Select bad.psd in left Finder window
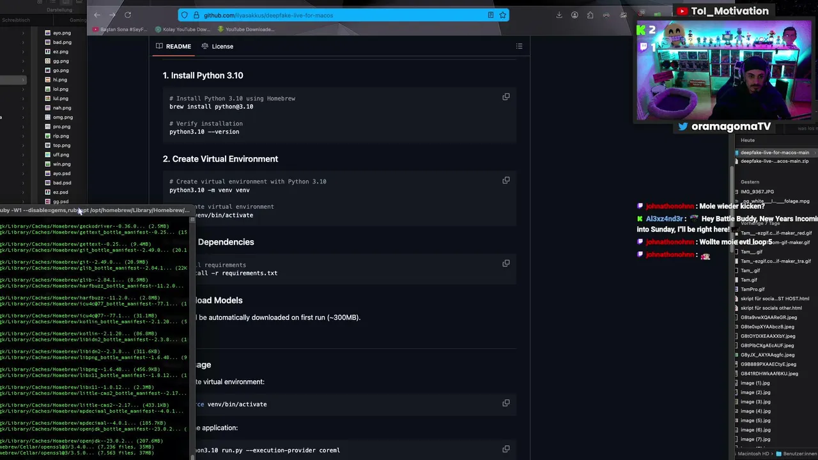Viewport: 818px width, 460px height. pos(62,183)
